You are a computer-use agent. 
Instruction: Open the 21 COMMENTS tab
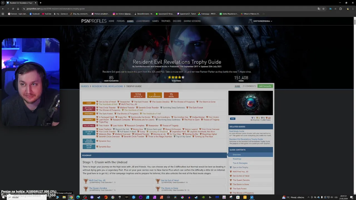coord(249,86)
